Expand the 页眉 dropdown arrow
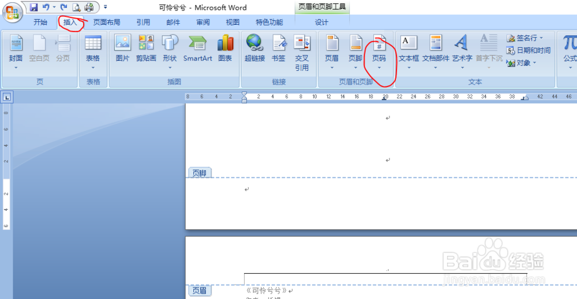Viewport: 577px width, 299px height. 332,68
